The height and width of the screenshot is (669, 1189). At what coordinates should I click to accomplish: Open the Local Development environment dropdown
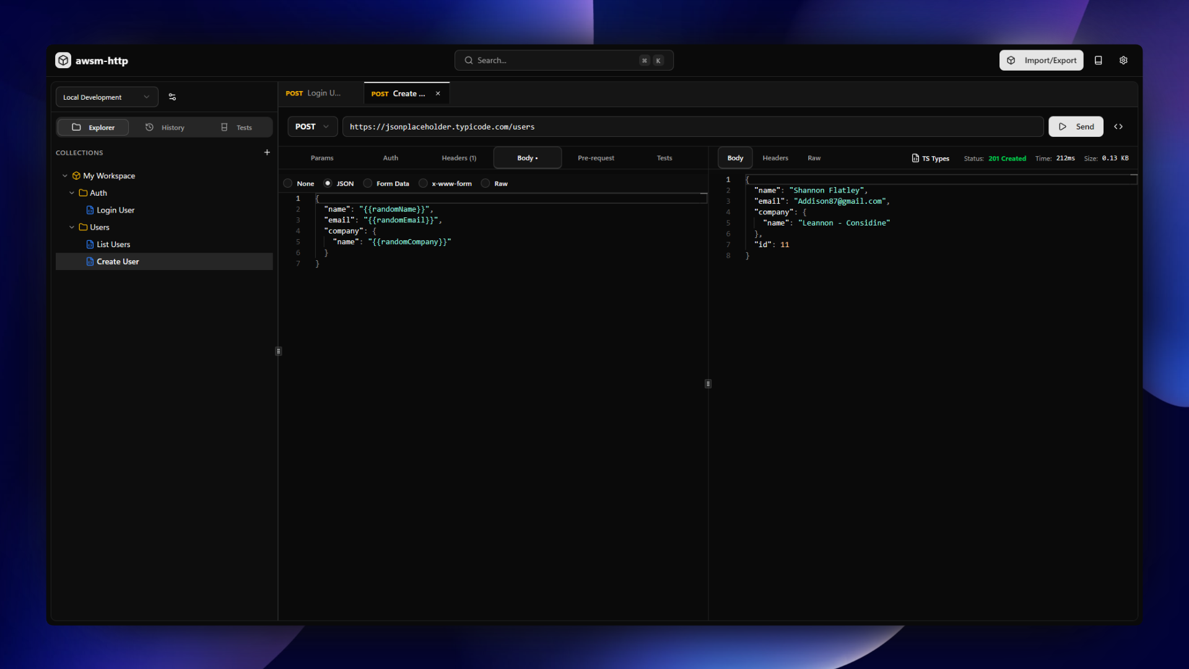[x=107, y=97]
